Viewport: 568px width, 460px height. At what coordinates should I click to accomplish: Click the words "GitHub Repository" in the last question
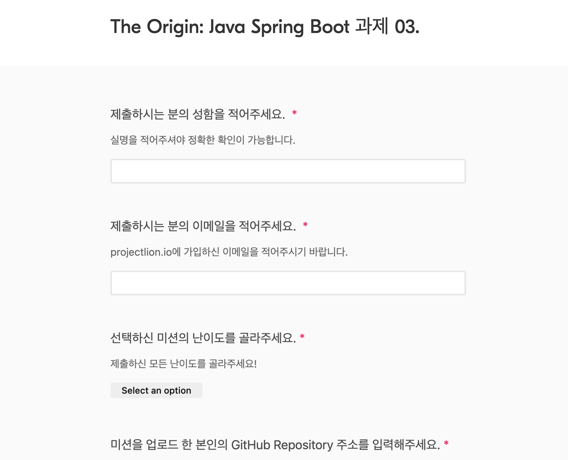(x=282, y=445)
